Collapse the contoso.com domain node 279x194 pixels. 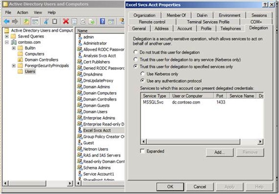[x=6, y=42]
